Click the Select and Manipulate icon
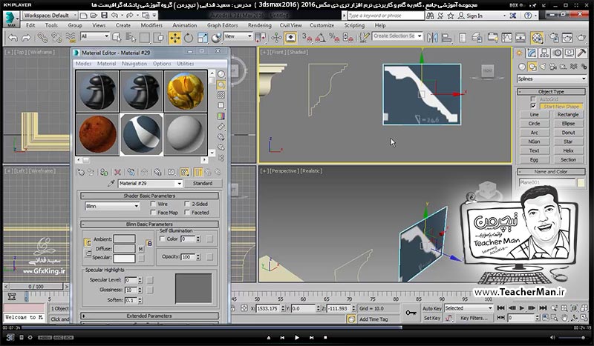The height and width of the screenshot is (346, 594). (276, 38)
